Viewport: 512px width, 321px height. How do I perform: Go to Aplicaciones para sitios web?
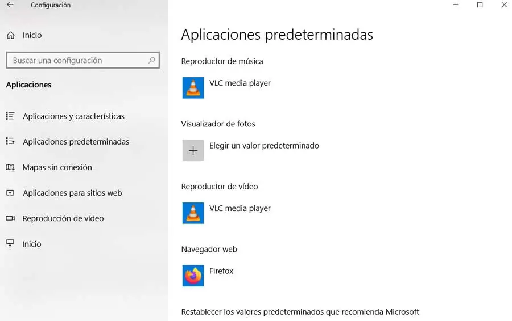tap(72, 193)
